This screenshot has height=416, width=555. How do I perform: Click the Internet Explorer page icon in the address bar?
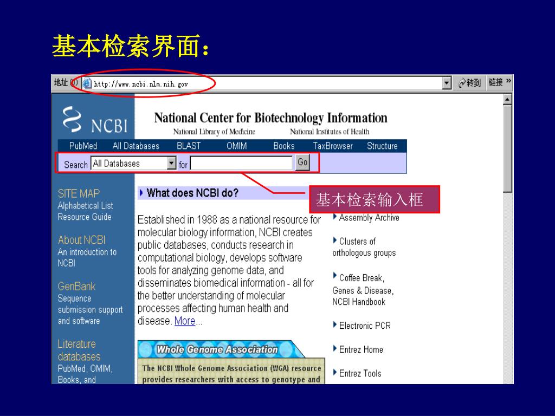[87, 83]
